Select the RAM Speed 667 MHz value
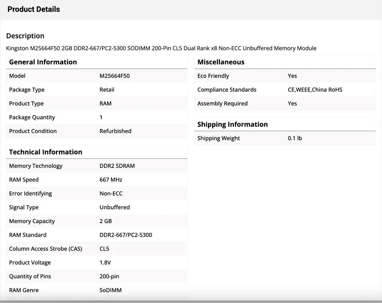382x303 pixels. click(111, 180)
